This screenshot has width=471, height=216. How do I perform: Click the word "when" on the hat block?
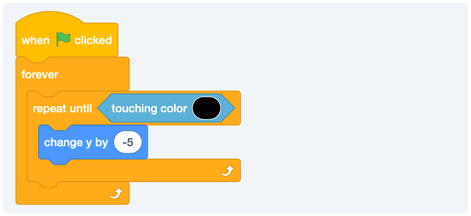(35, 40)
